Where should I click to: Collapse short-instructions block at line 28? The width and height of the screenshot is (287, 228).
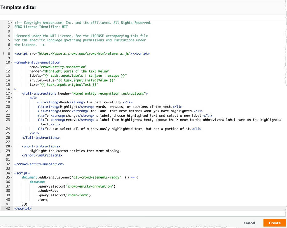[x=12, y=146]
